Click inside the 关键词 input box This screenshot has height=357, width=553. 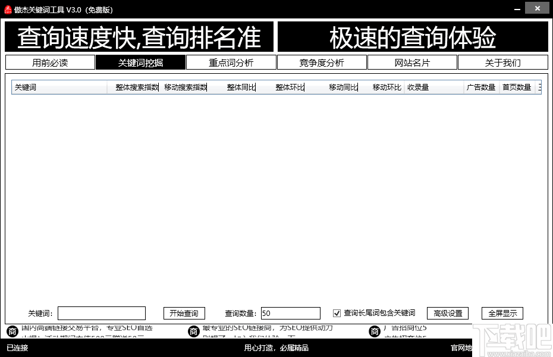point(101,313)
